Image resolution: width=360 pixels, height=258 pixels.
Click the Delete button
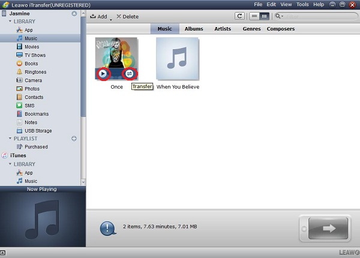(127, 17)
